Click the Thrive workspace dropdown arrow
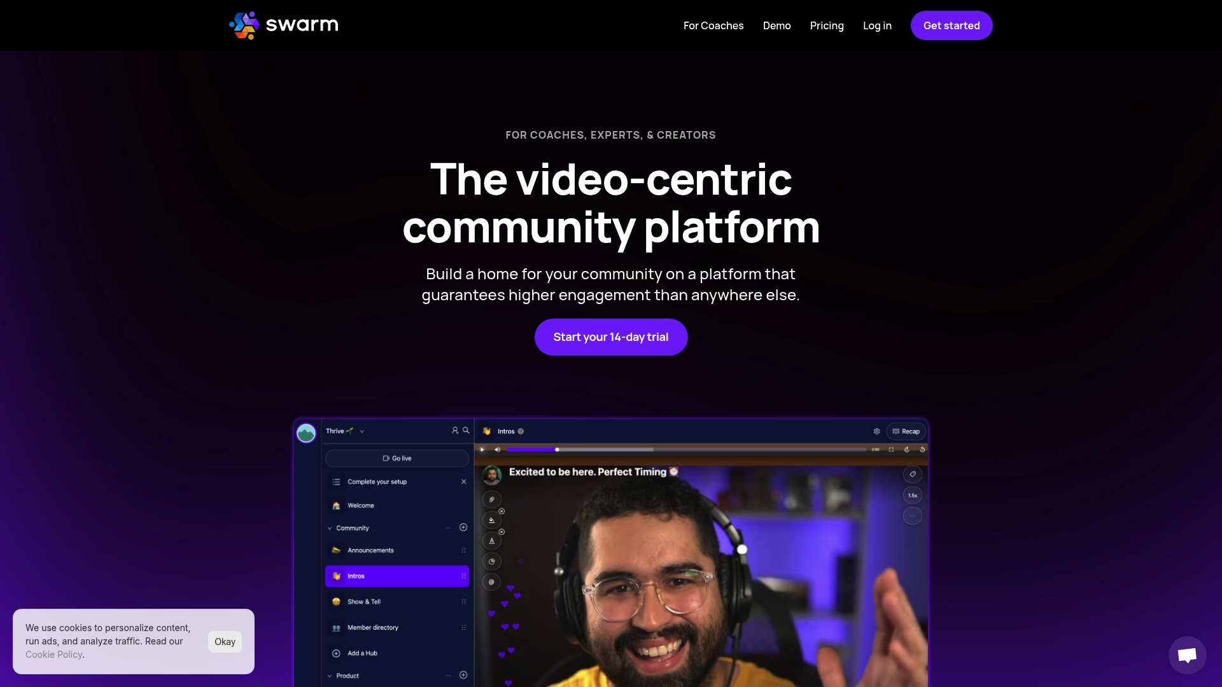The image size is (1222, 687). pyautogui.click(x=362, y=431)
